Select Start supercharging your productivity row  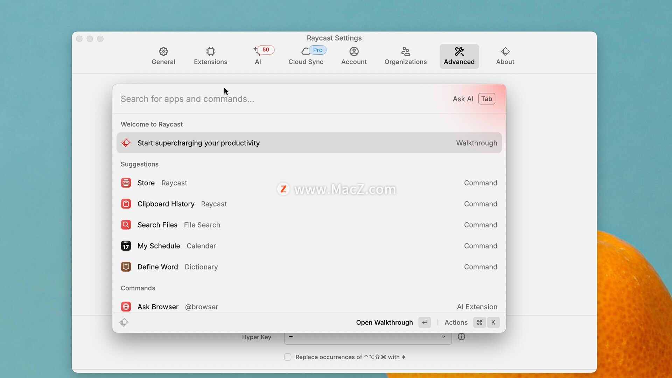click(309, 143)
